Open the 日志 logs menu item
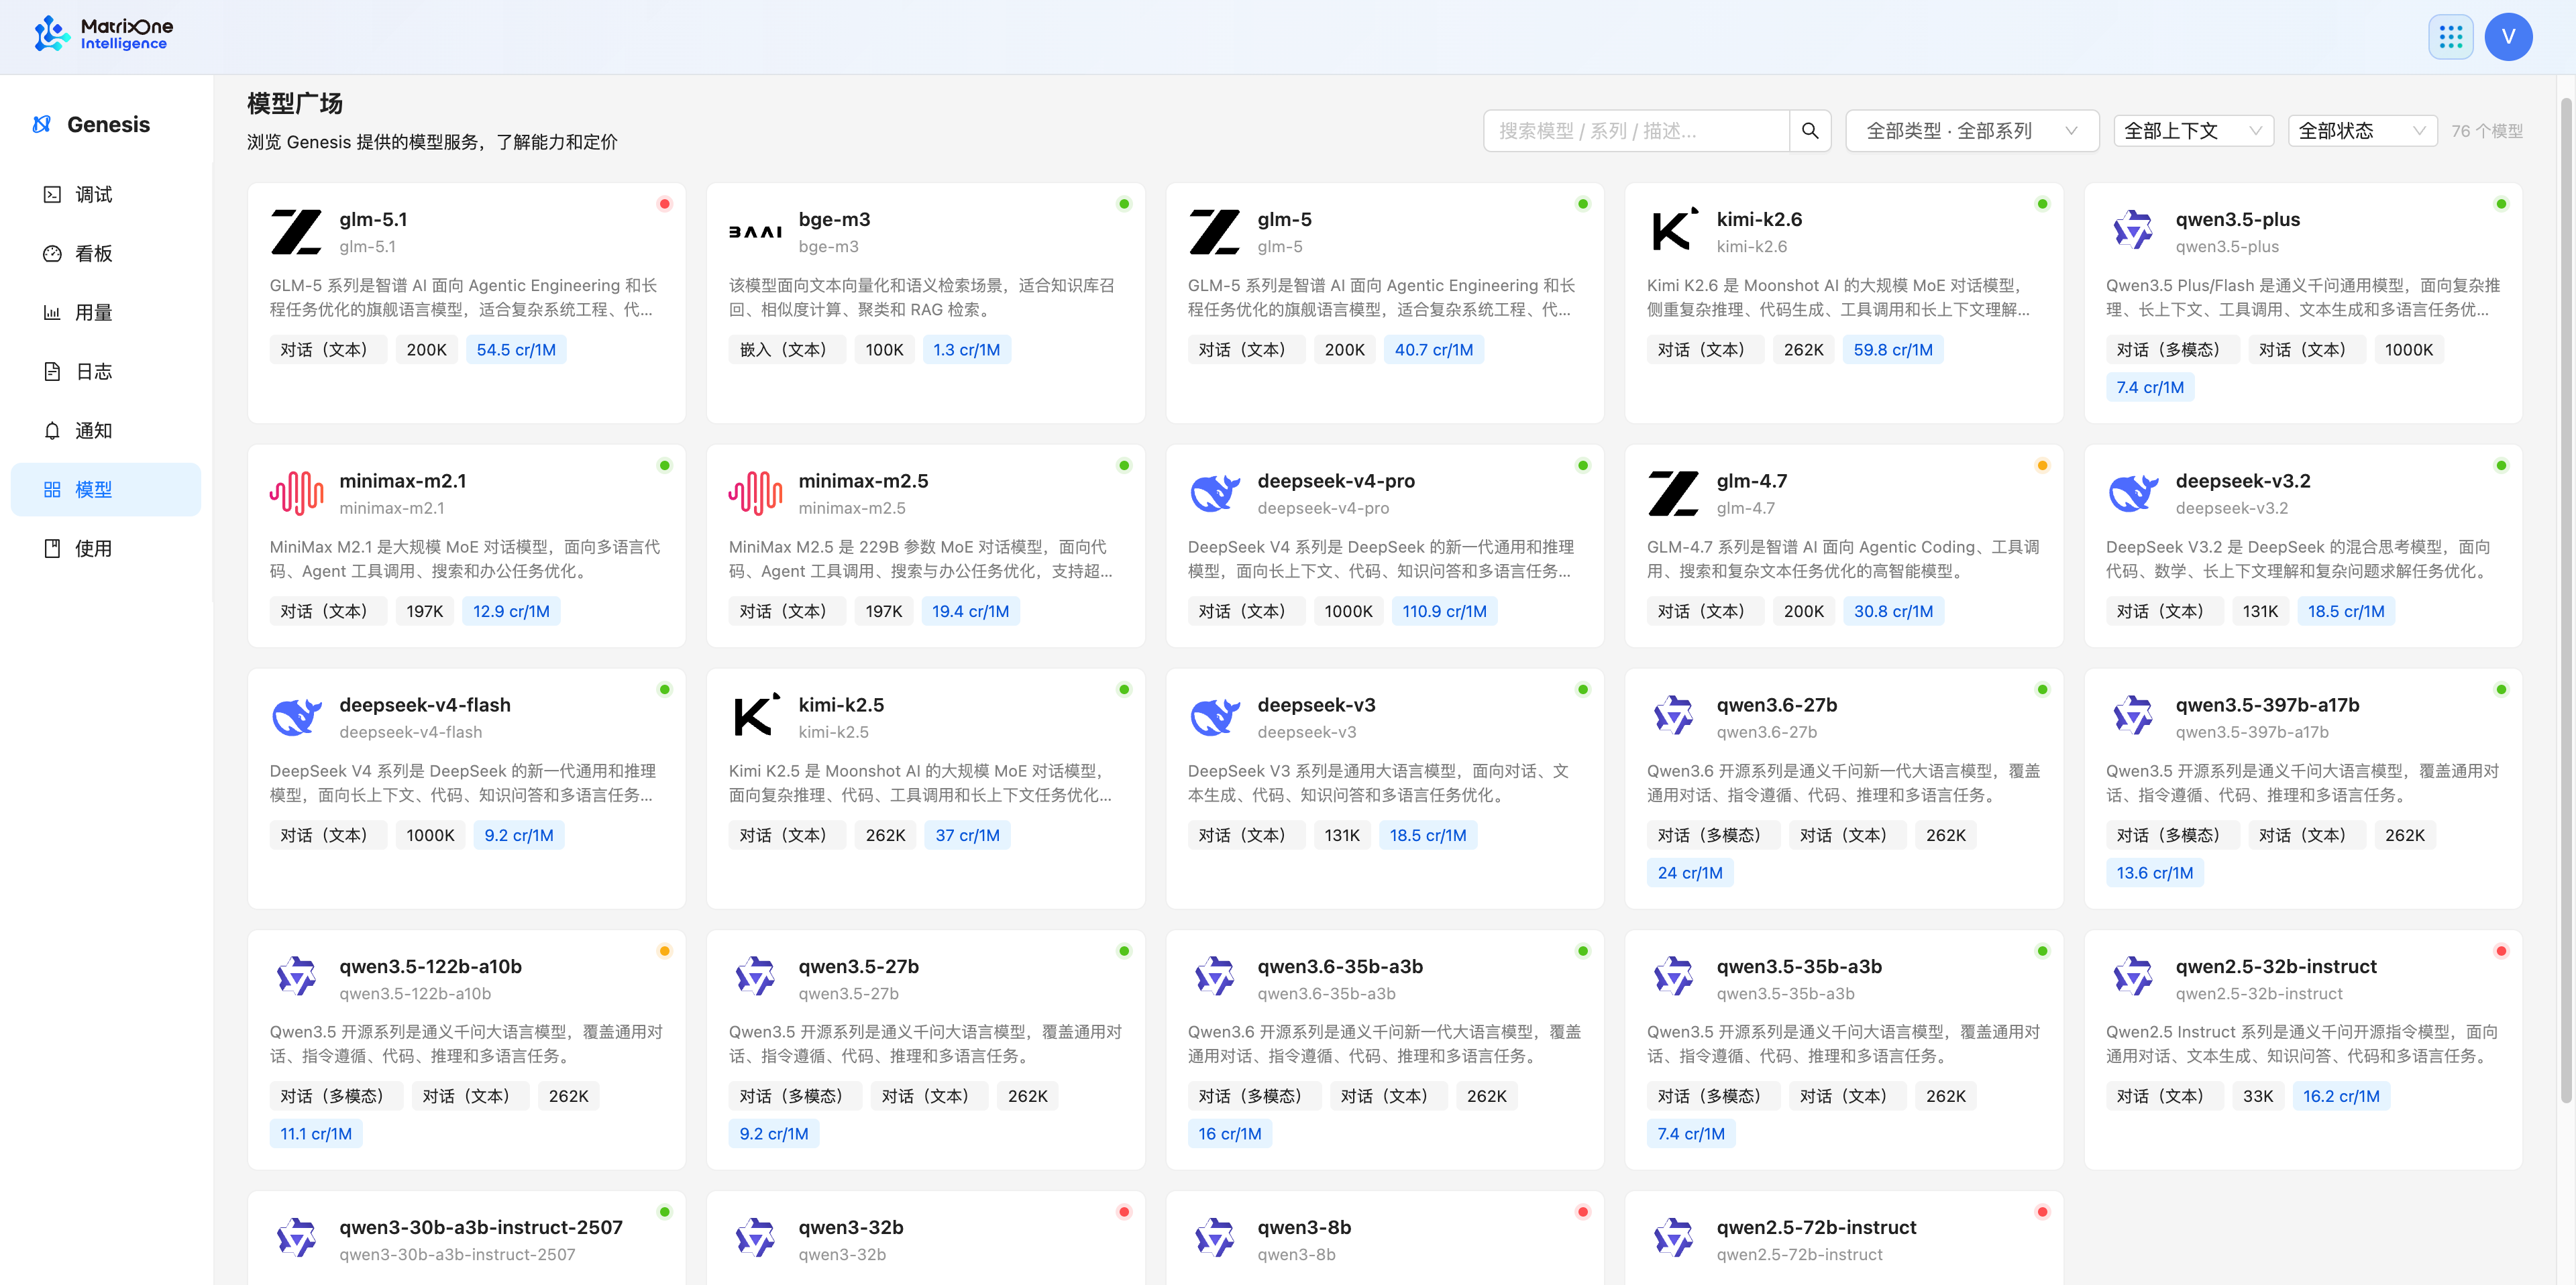The height and width of the screenshot is (1285, 2576). (x=106, y=372)
